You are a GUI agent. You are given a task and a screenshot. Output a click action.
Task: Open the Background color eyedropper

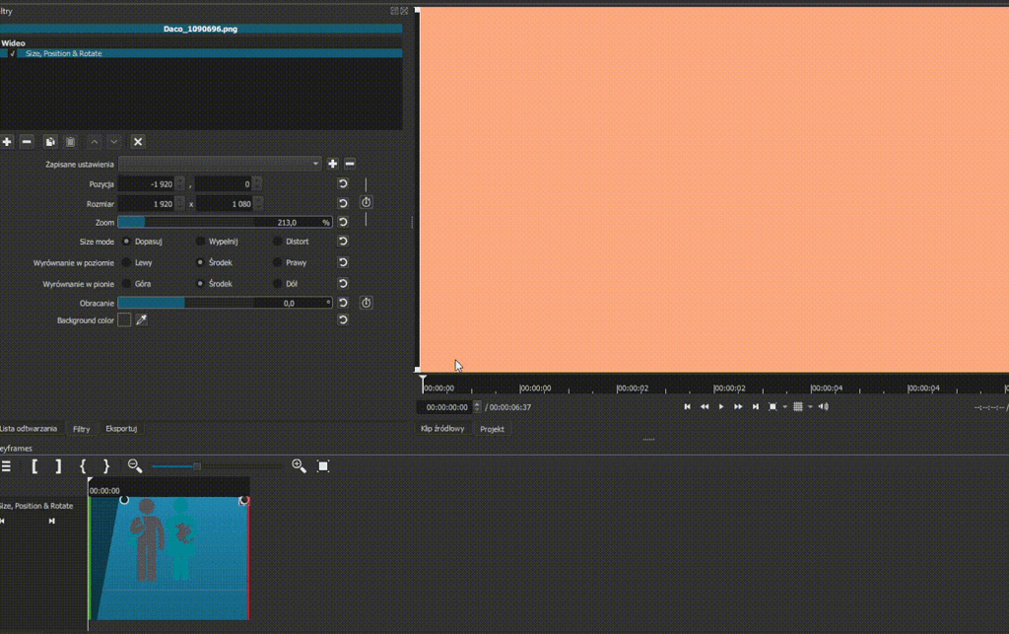point(141,319)
